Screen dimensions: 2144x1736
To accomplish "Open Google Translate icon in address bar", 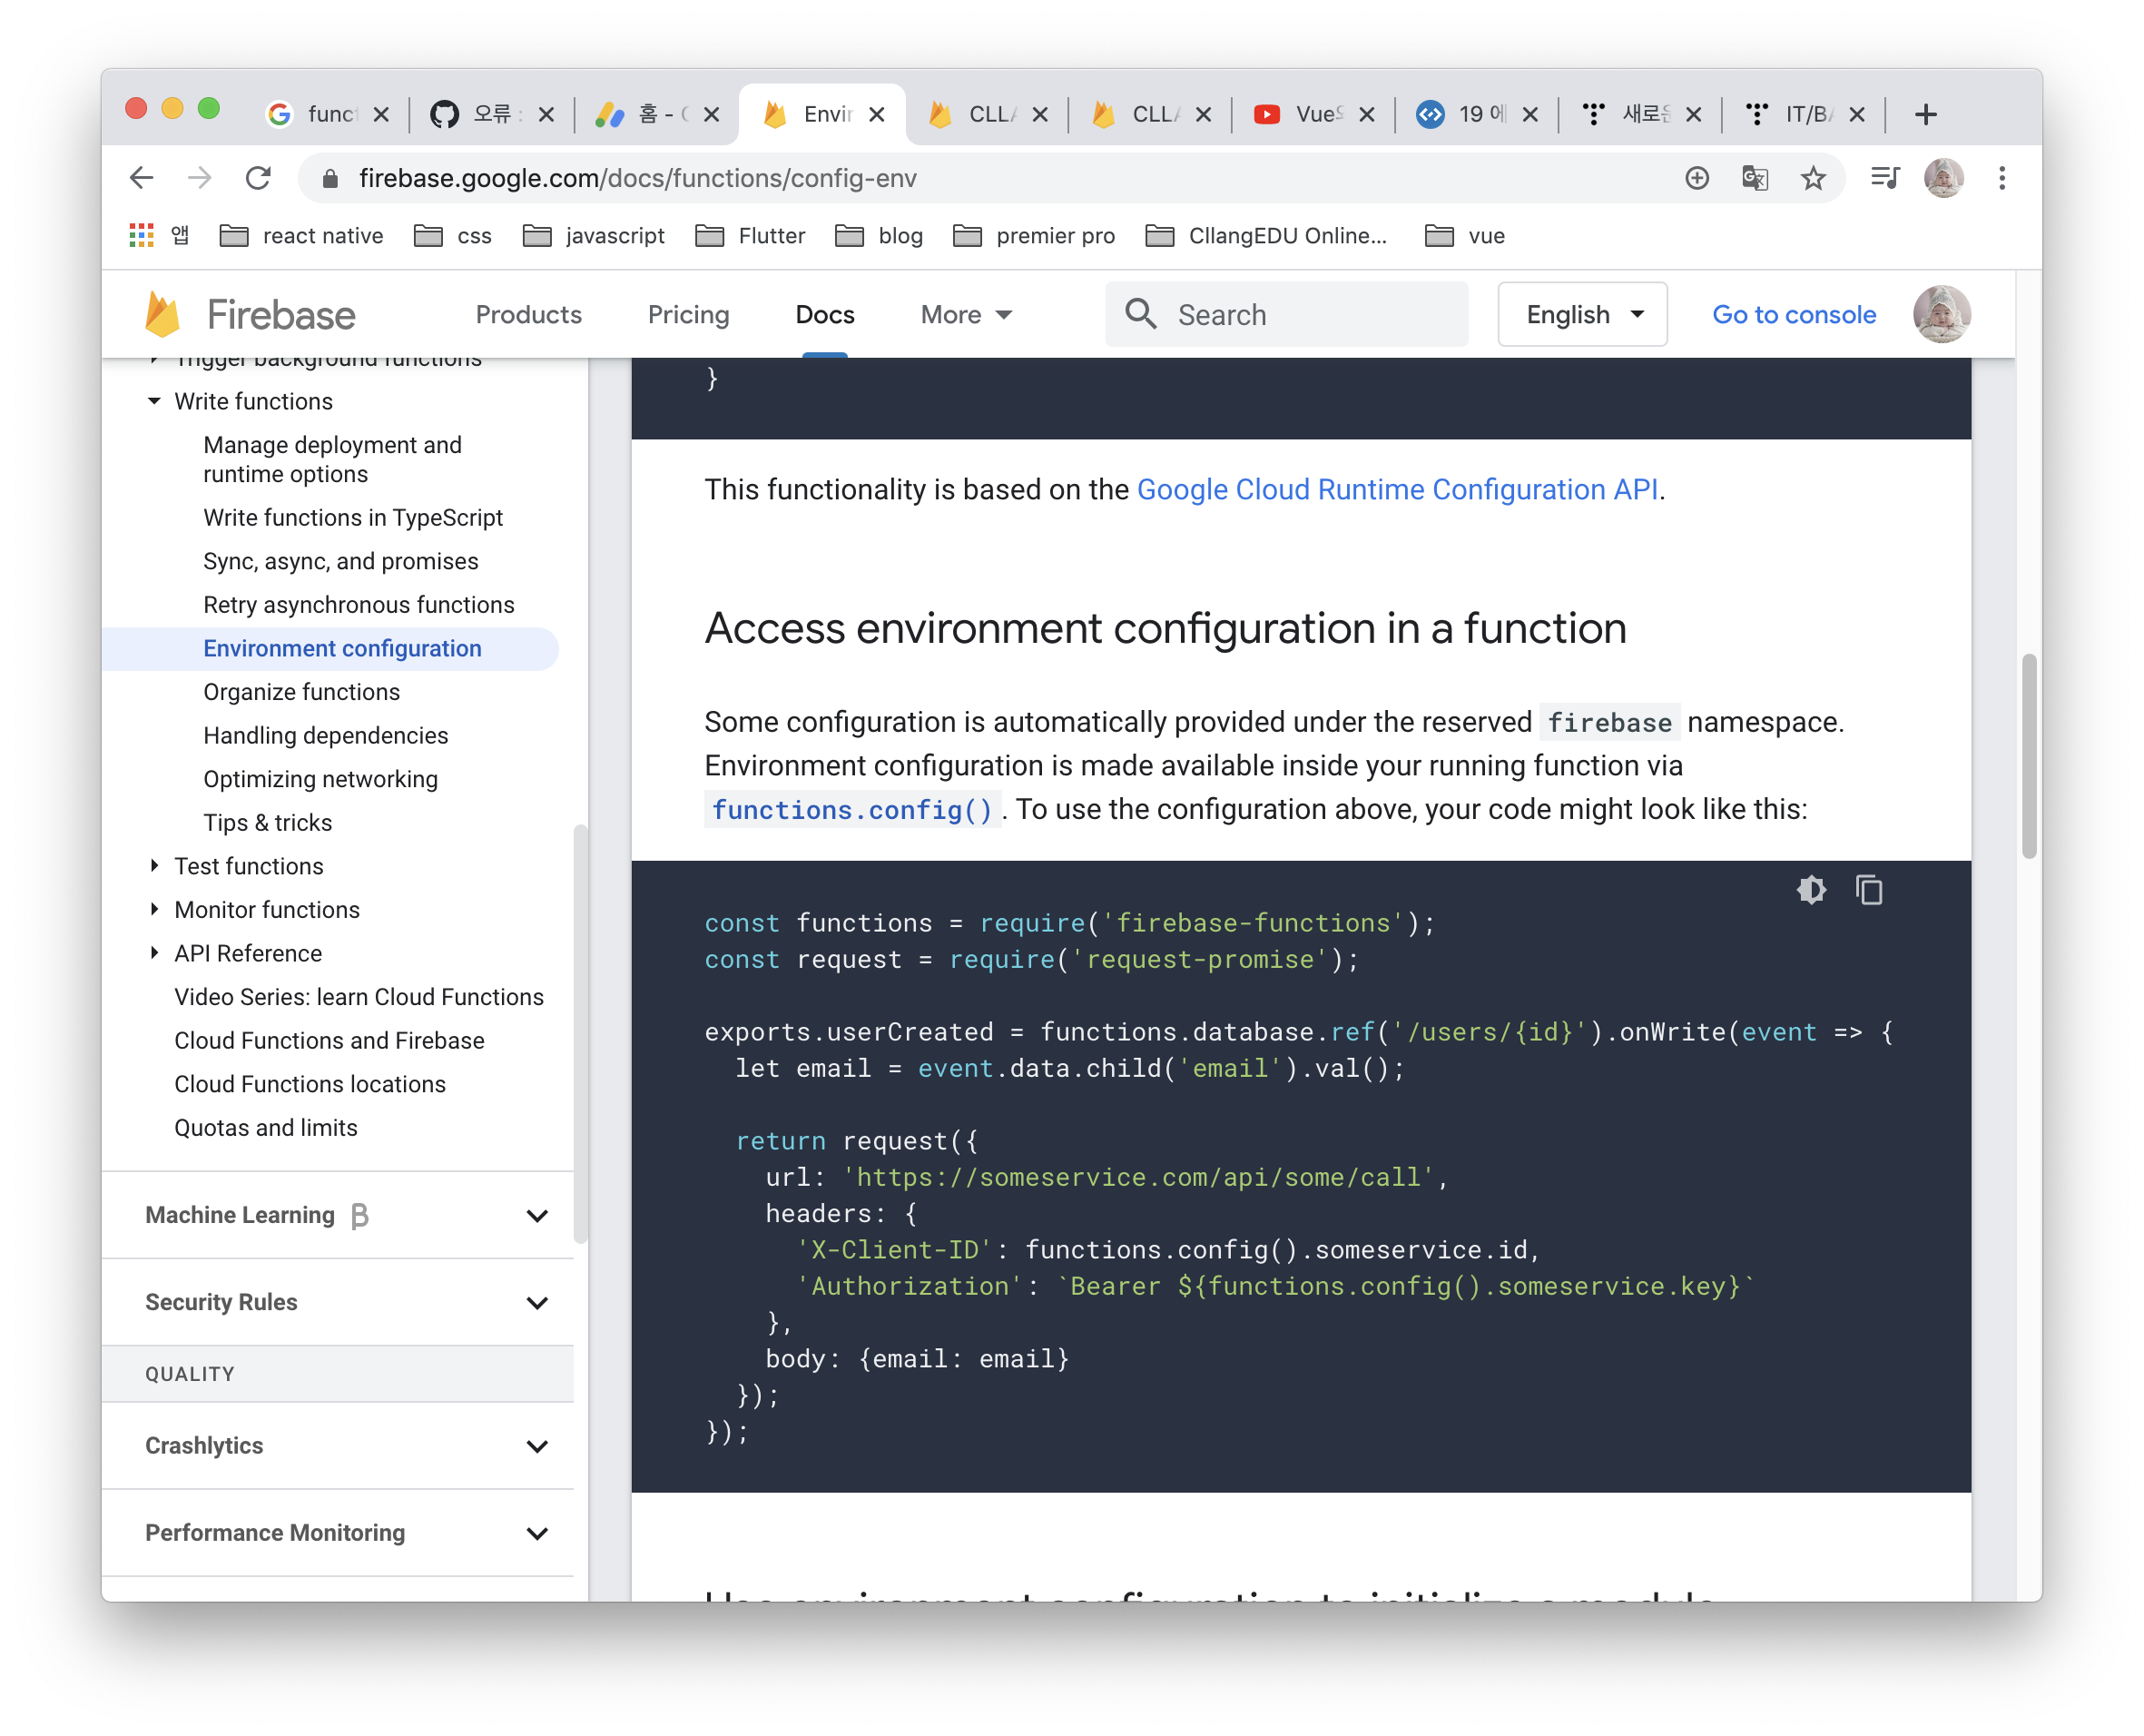I will (1755, 178).
